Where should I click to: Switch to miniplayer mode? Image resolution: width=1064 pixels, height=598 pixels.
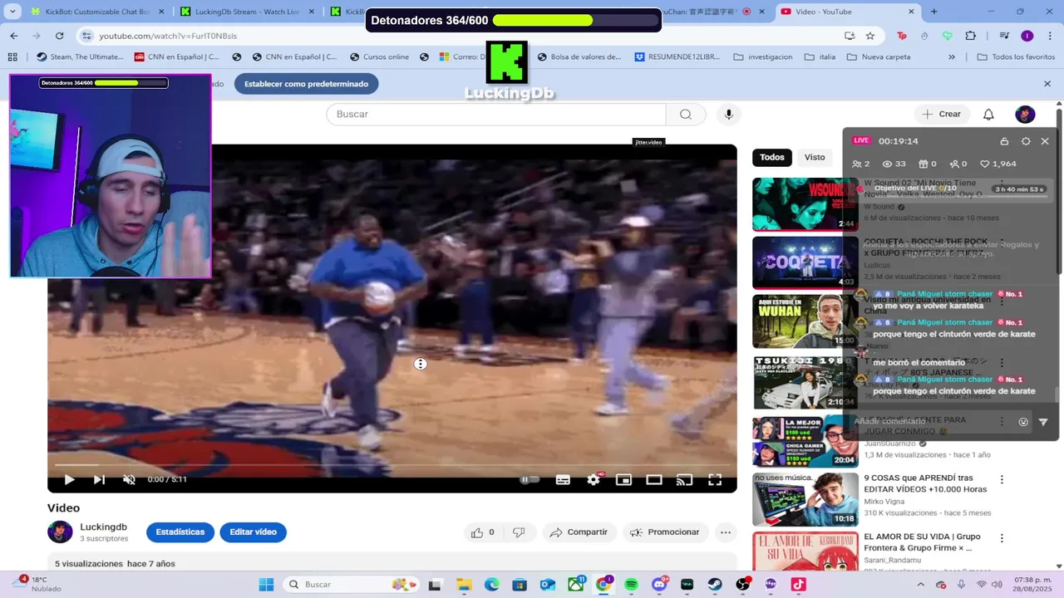[x=623, y=479]
